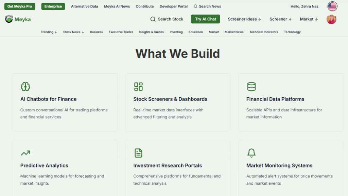348x196 pixels.
Task: Click the database icon for Financial Data Platforms
Action: [251, 86]
